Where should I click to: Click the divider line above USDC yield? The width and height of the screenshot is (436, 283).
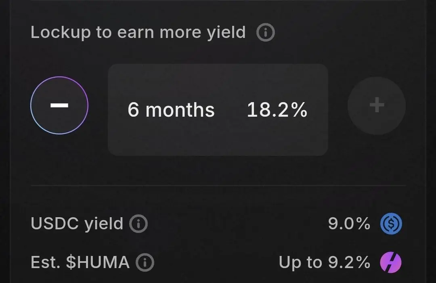pos(218,185)
